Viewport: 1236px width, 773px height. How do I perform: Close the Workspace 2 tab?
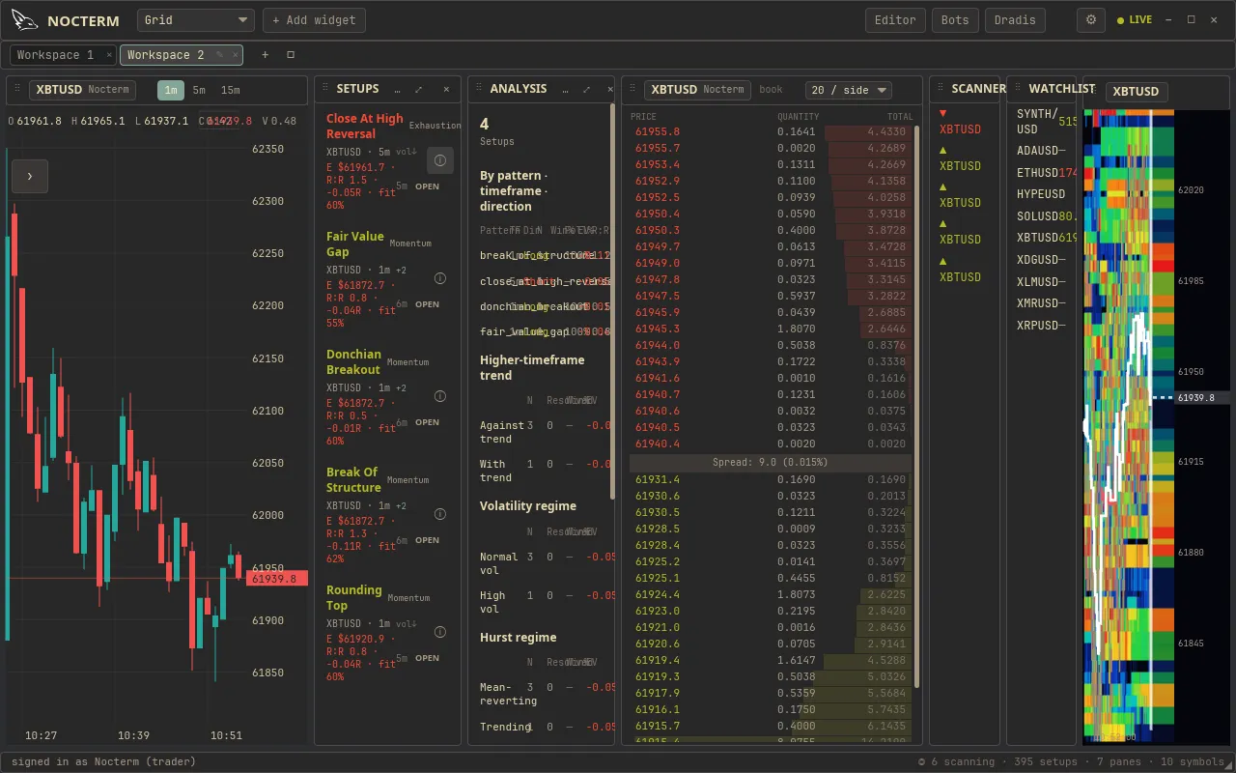[x=235, y=55]
